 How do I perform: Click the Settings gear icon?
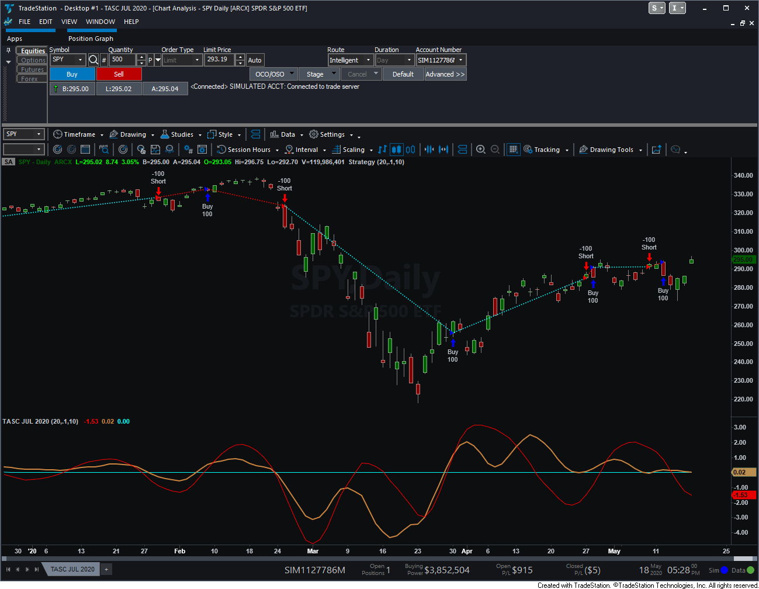tap(314, 134)
